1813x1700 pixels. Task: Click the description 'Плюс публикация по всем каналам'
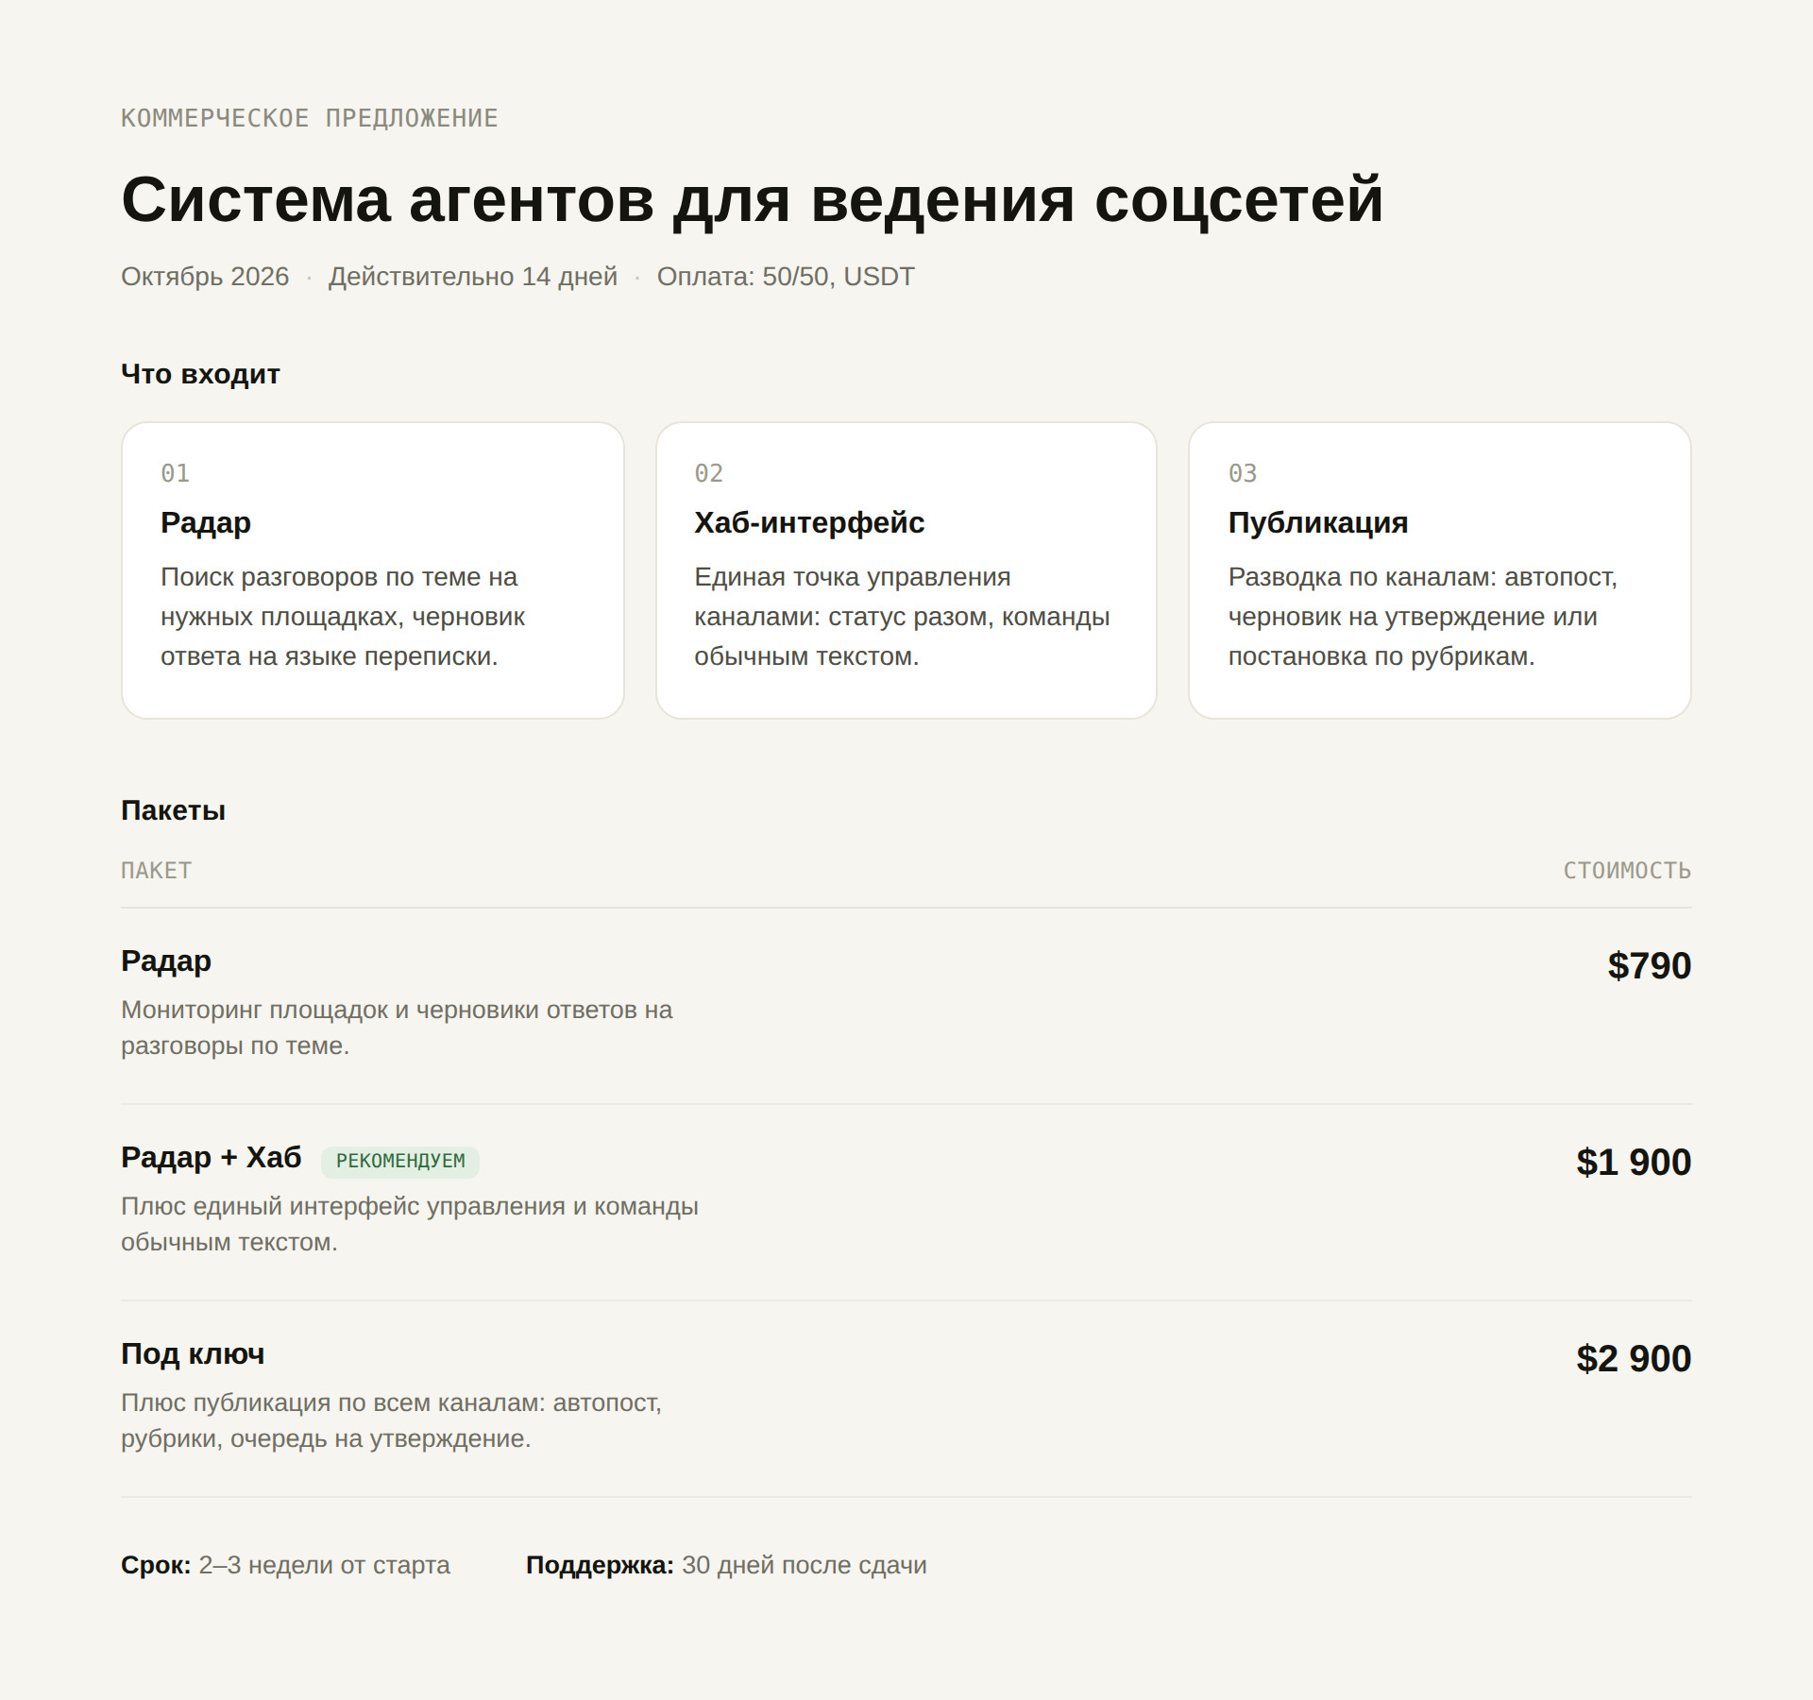tap(392, 1420)
